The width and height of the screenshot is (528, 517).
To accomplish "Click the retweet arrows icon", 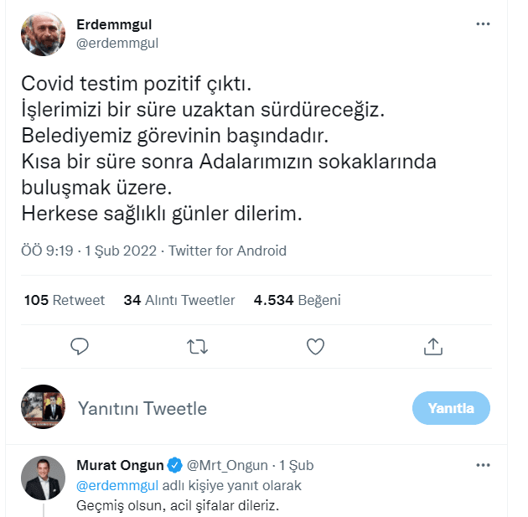I will pyautogui.click(x=197, y=345).
